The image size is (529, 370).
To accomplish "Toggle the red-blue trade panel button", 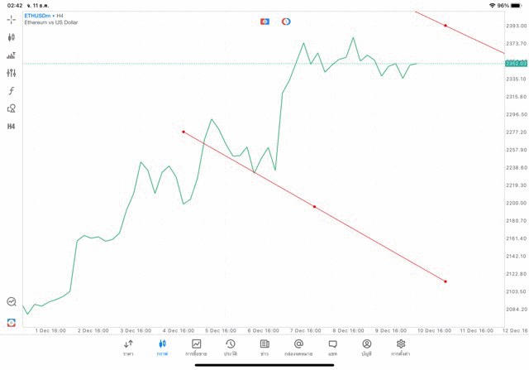I will (x=264, y=22).
